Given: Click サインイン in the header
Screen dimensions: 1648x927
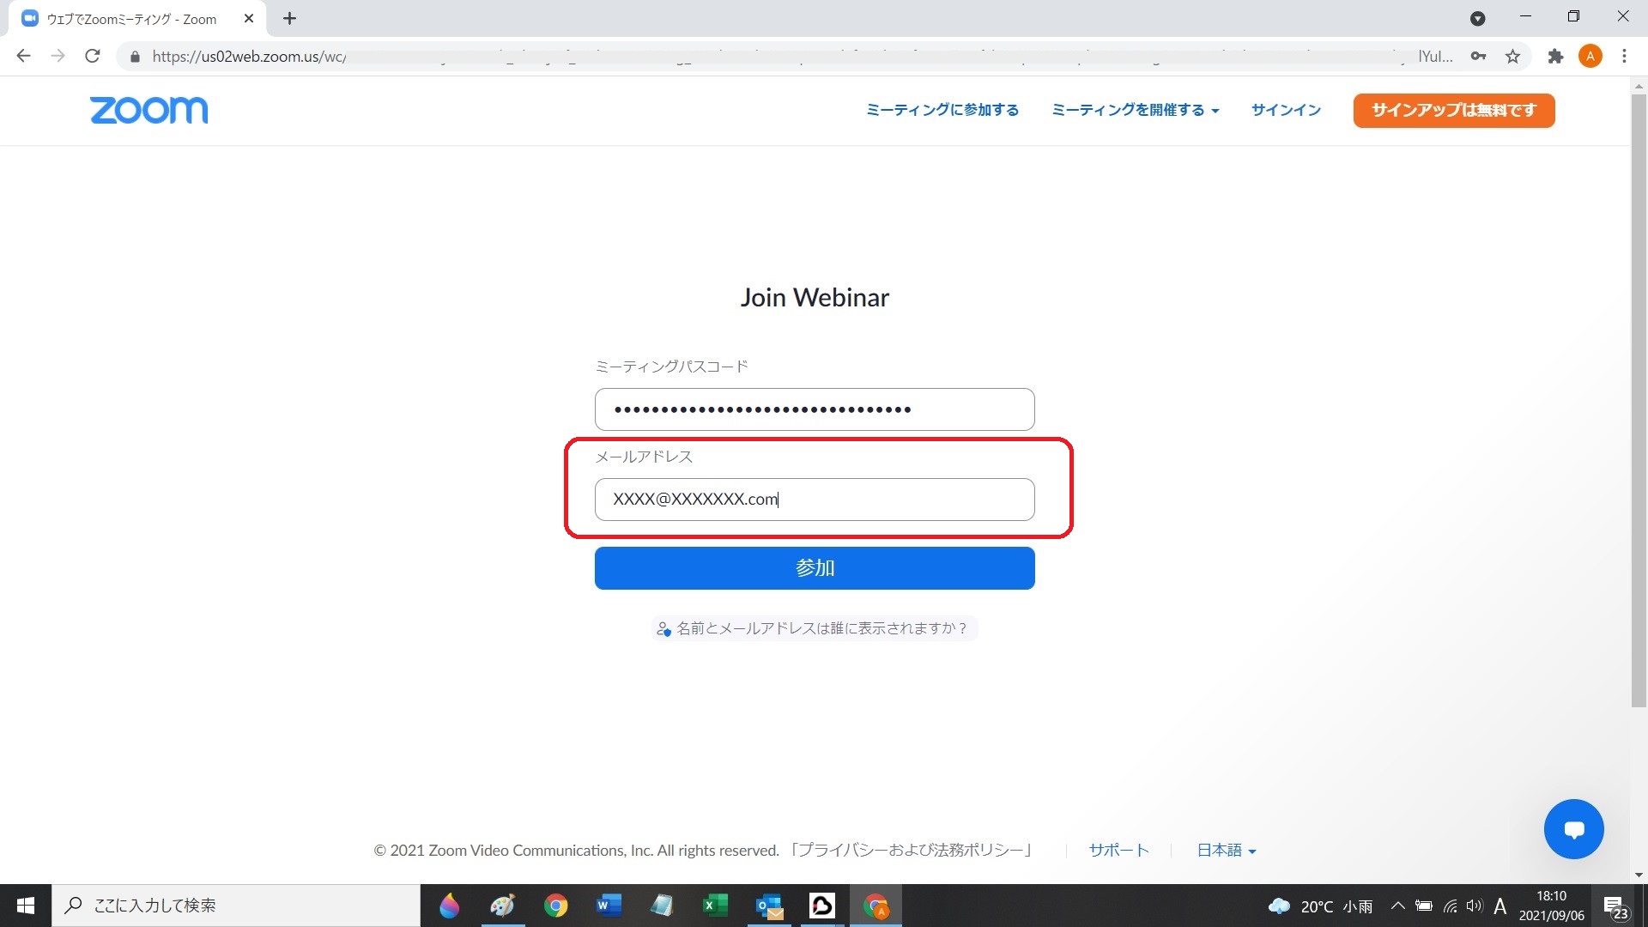Looking at the screenshot, I should [x=1286, y=110].
